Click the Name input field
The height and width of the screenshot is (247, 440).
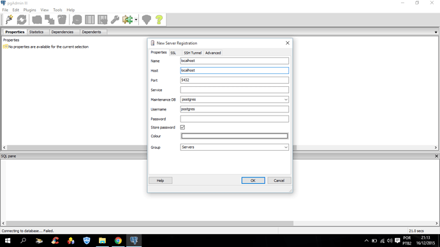[x=234, y=61]
